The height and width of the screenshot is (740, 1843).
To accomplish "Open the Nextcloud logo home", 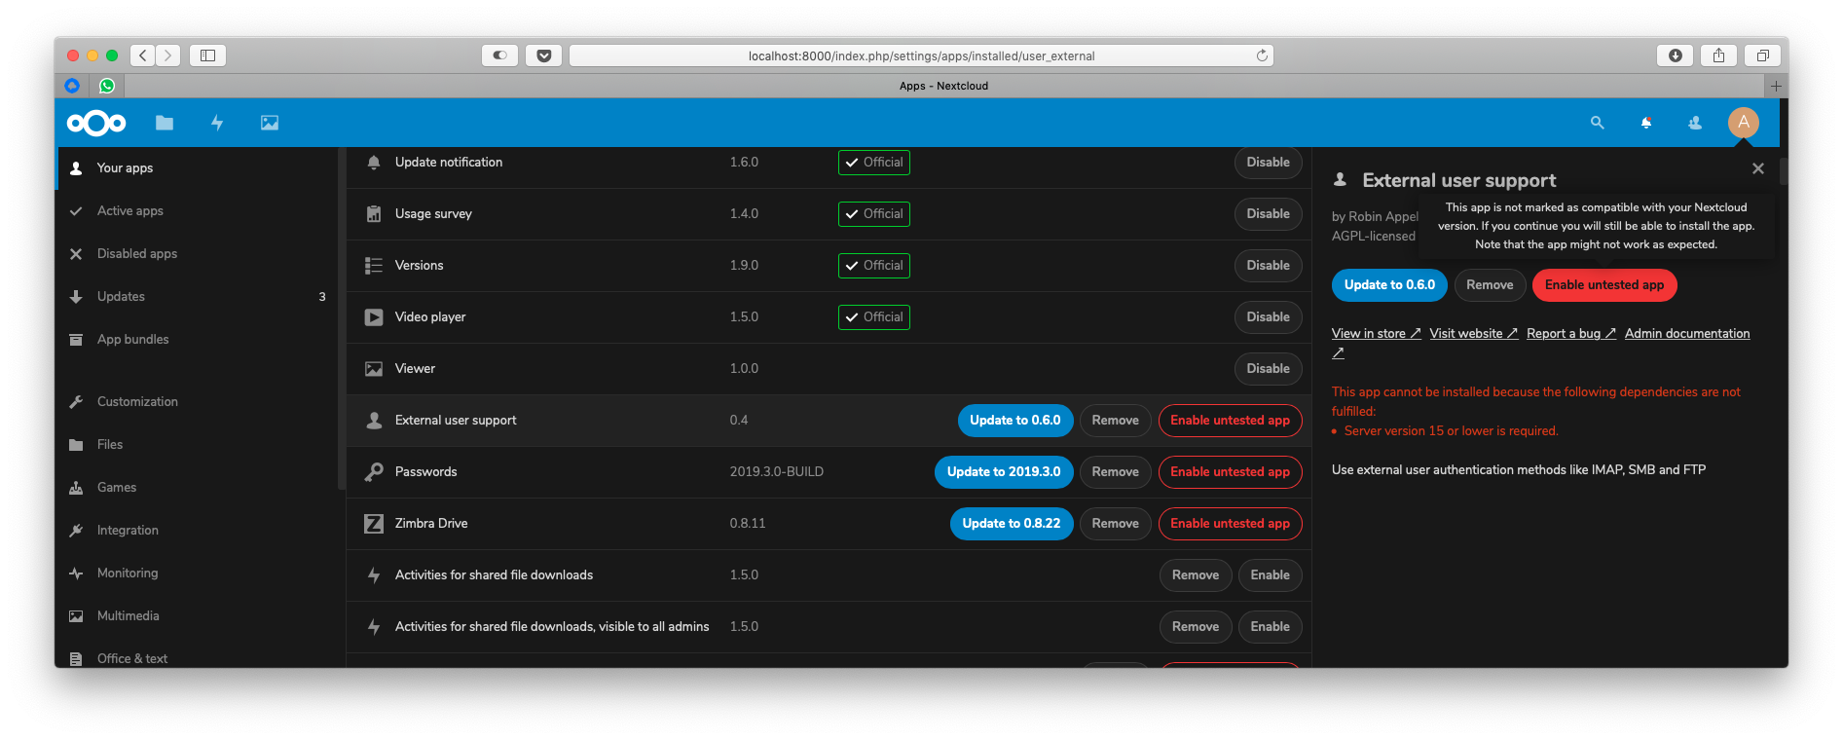I will pyautogui.click(x=96, y=123).
